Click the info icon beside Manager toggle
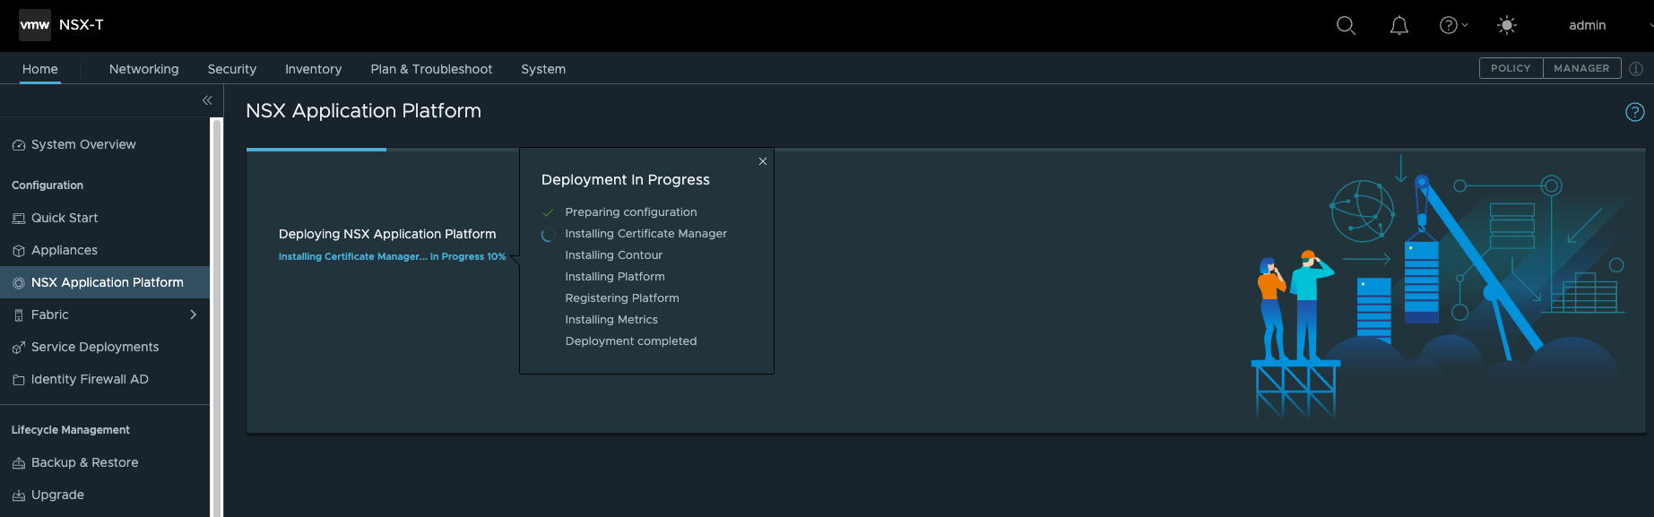 pos(1636,68)
